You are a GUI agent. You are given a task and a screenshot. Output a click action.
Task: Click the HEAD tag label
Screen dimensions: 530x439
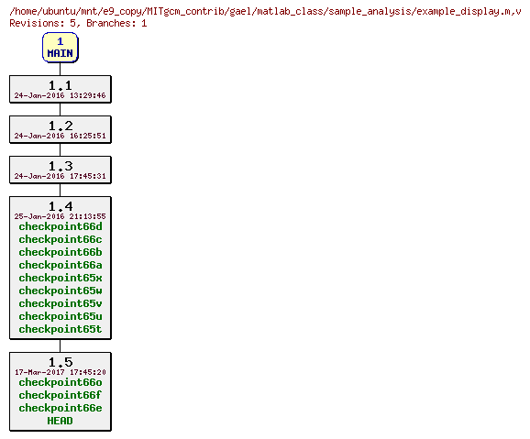tap(61, 421)
